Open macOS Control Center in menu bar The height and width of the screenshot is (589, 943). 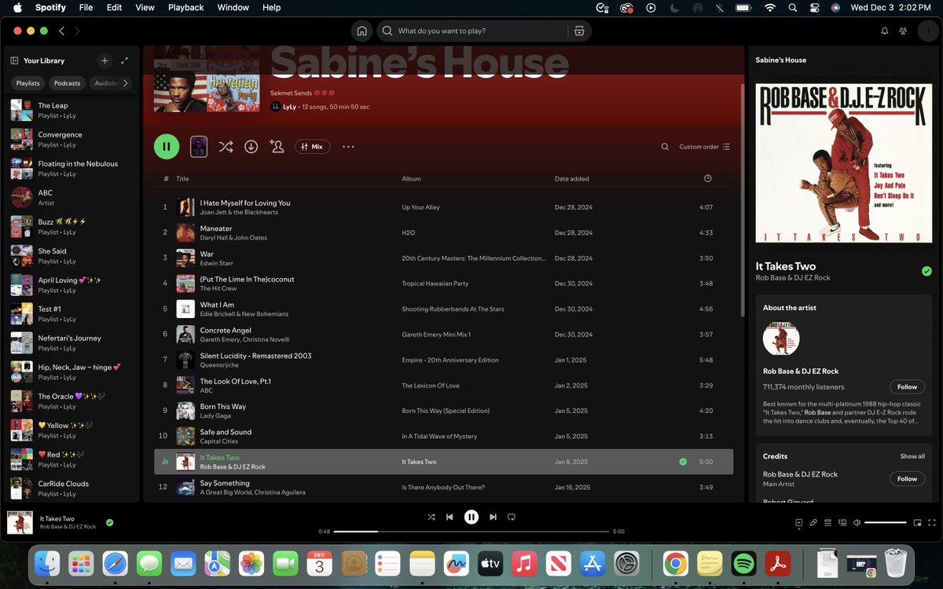(x=813, y=8)
